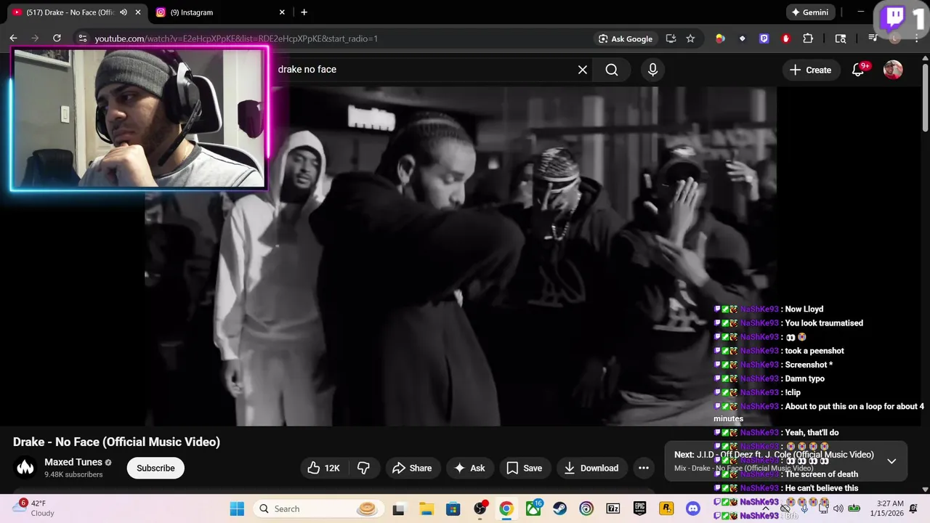Run YouTube search with magnifier button
Viewport: 930px width, 523px height.
(612, 70)
